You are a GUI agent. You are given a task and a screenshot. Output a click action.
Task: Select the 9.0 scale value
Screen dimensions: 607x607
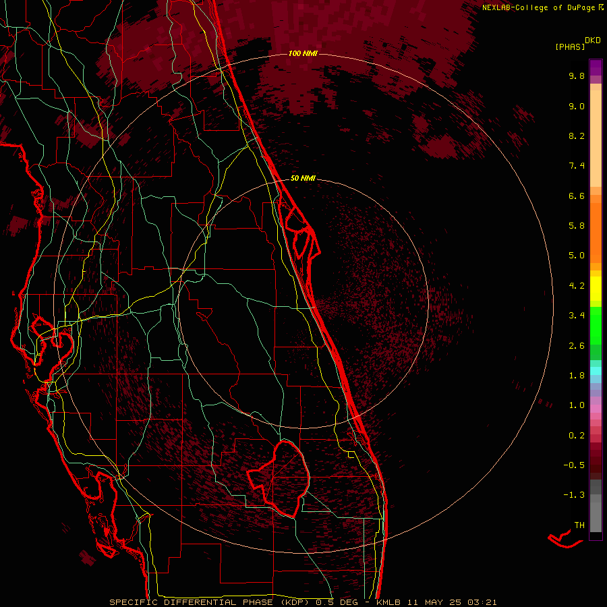[x=577, y=106]
